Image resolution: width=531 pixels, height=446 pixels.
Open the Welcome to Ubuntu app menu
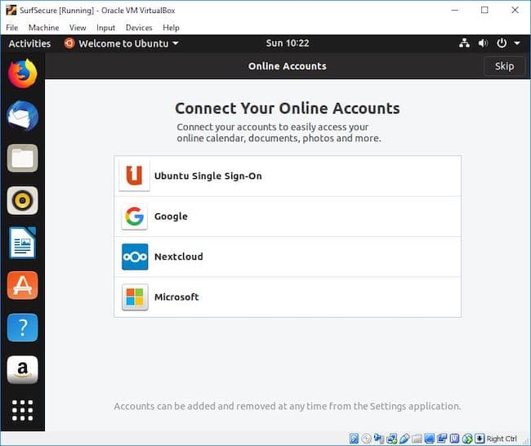click(121, 43)
